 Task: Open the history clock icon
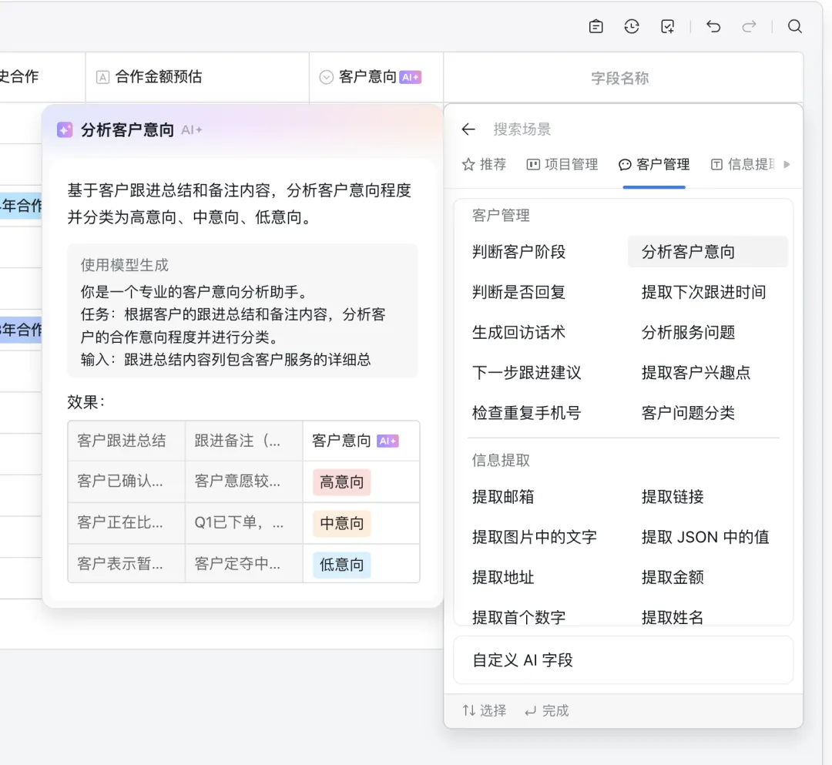[x=632, y=26]
